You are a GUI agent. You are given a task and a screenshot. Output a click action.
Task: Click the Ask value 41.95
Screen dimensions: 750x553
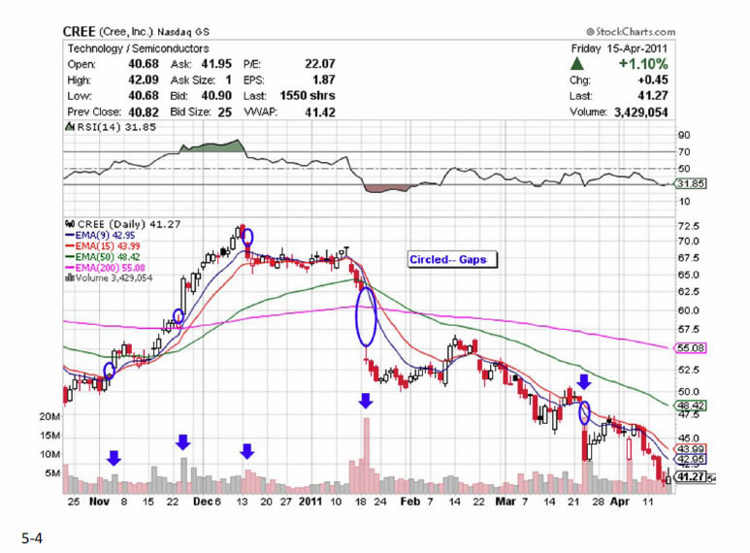click(216, 64)
